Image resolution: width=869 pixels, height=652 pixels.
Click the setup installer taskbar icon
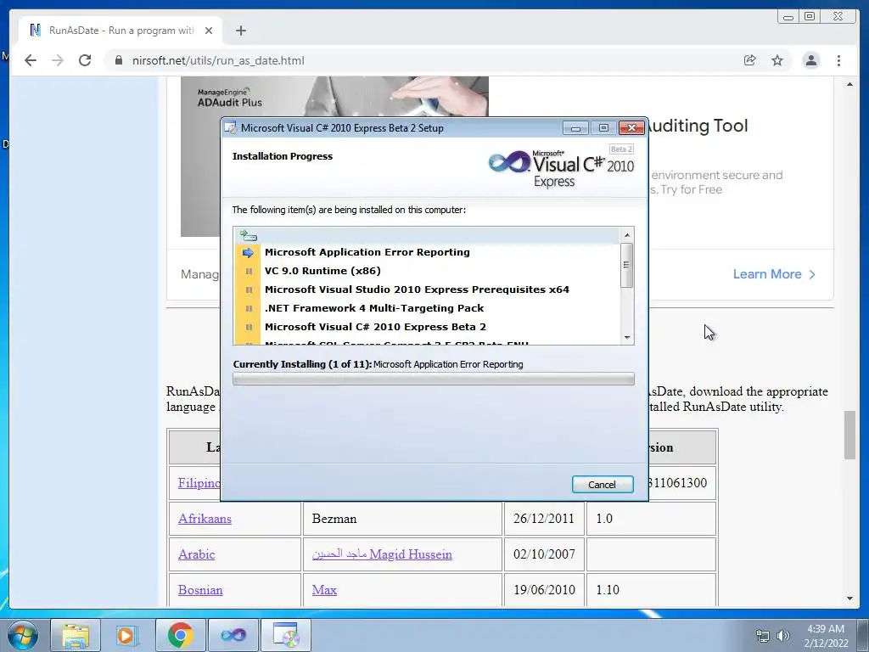[x=285, y=635]
